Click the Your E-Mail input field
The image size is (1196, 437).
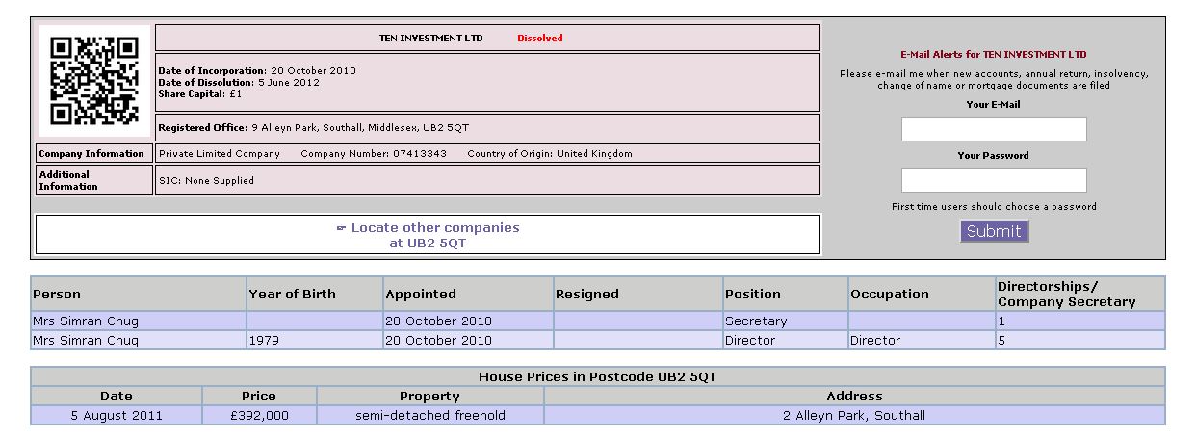(994, 130)
